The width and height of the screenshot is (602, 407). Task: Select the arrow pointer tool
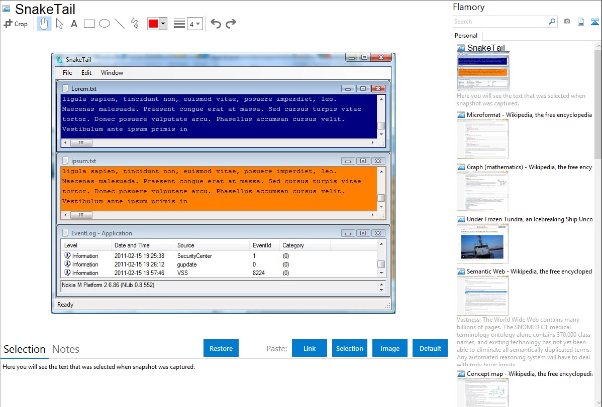pos(59,24)
